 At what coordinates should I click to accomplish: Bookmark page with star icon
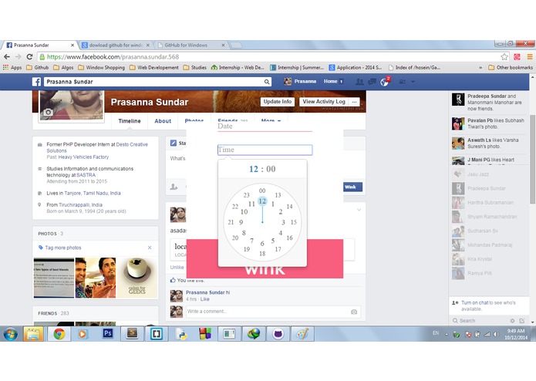pyautogui.click(x=504, y=57)
